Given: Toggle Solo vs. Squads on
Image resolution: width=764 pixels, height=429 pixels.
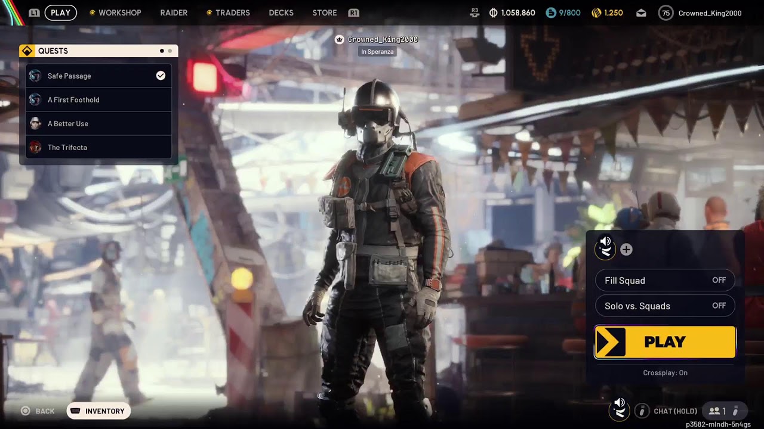Looking at the screenshot, I should click(665, 306).
